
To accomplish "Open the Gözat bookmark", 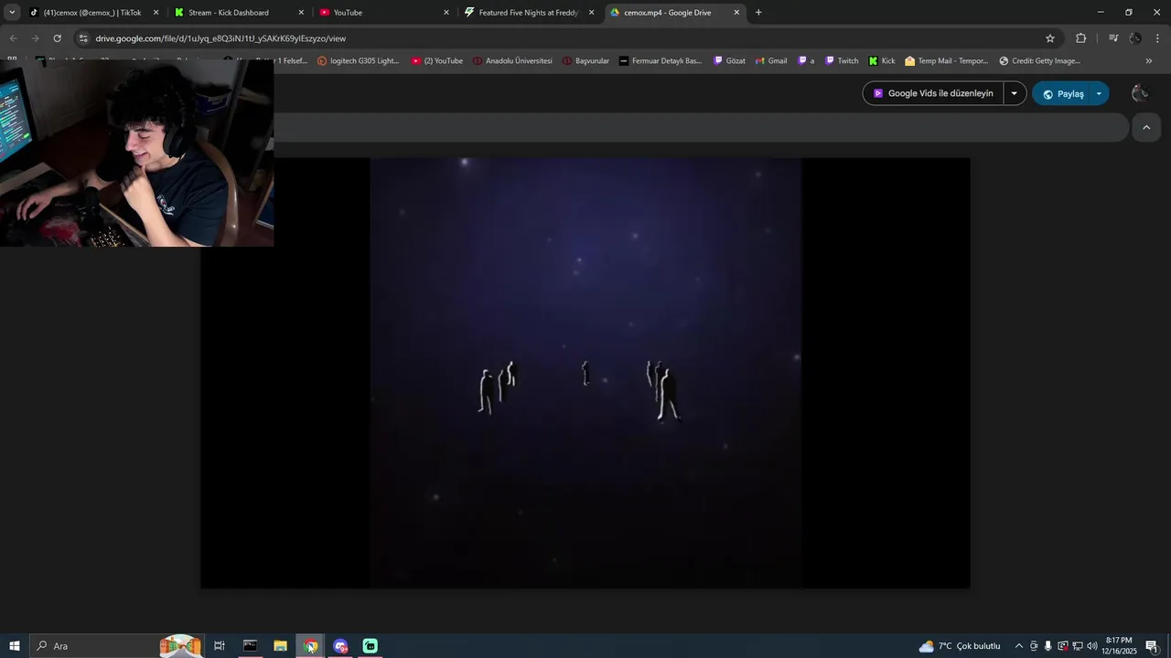I will tap(729, 61).
